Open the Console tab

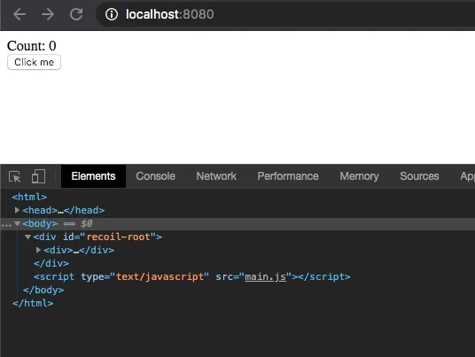tap(155, 176)
